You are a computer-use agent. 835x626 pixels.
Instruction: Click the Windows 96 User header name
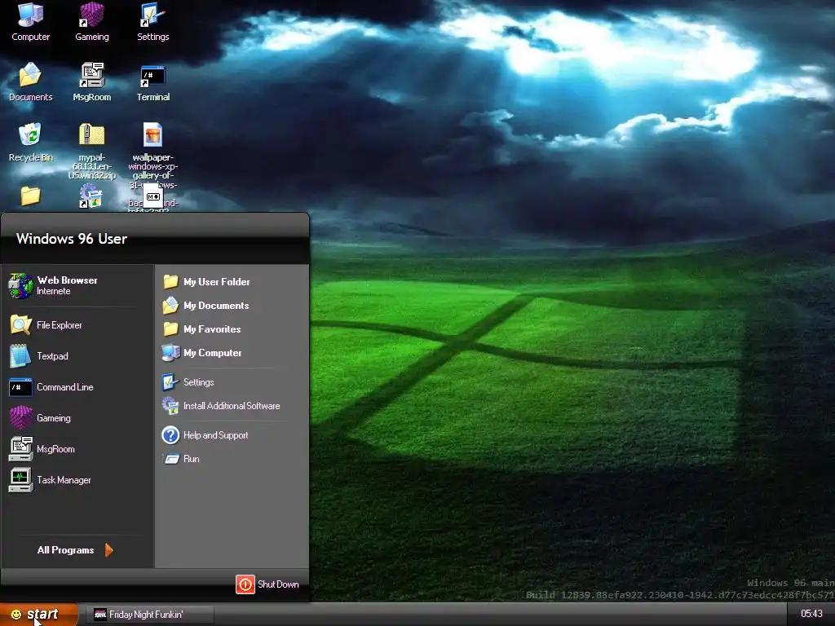(x=72, y=239)
